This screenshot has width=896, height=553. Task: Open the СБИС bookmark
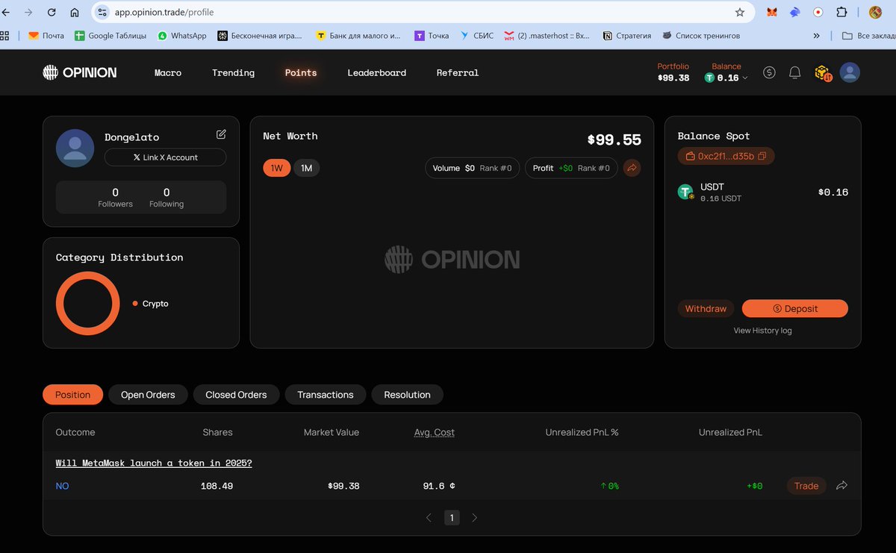476,35
